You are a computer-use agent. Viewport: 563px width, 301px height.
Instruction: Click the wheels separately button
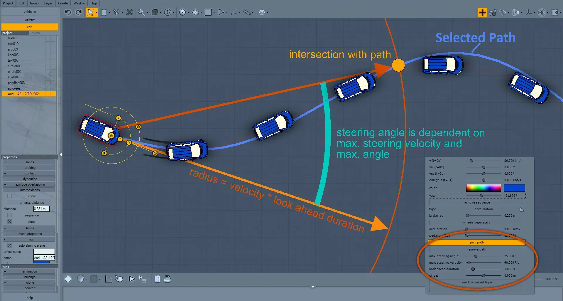tap(476, 222)
